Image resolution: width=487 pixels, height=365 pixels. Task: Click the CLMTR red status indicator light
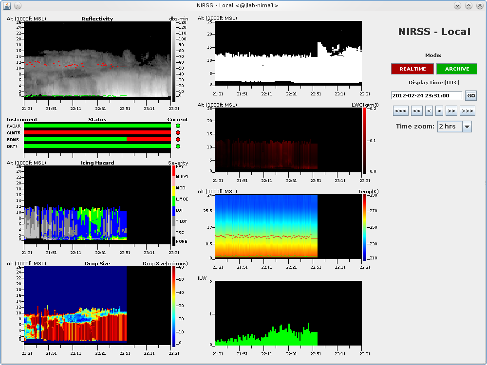click(x=178, y=133)
